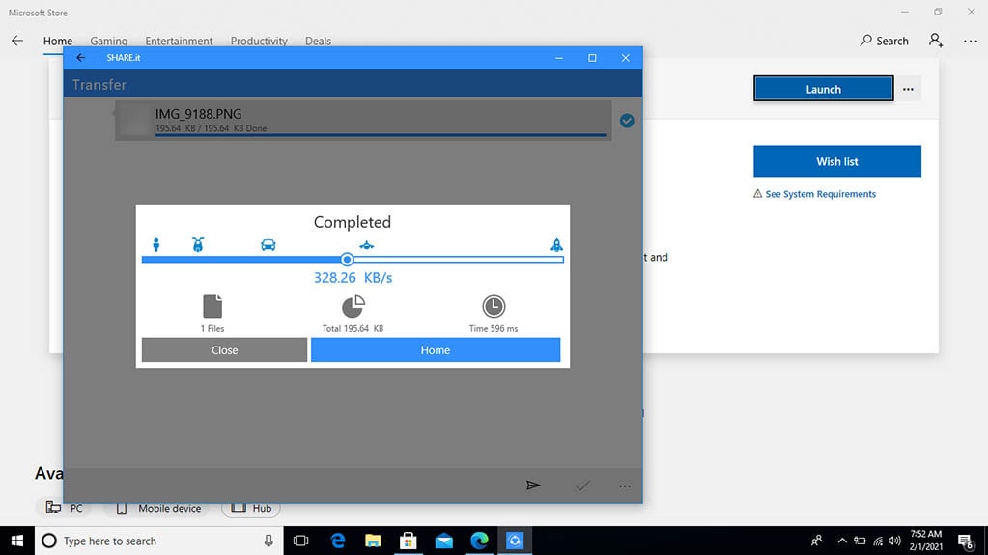Click the Hub availability chip
This screenshot has width=988, height=555.
coord(251,508)
